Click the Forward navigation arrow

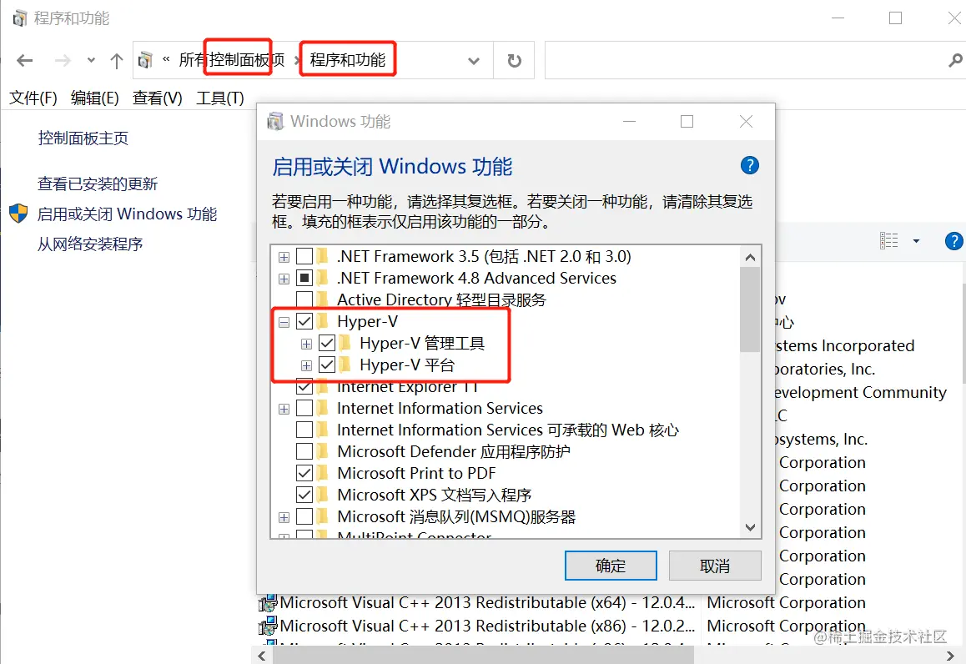(x=63, y=60)
